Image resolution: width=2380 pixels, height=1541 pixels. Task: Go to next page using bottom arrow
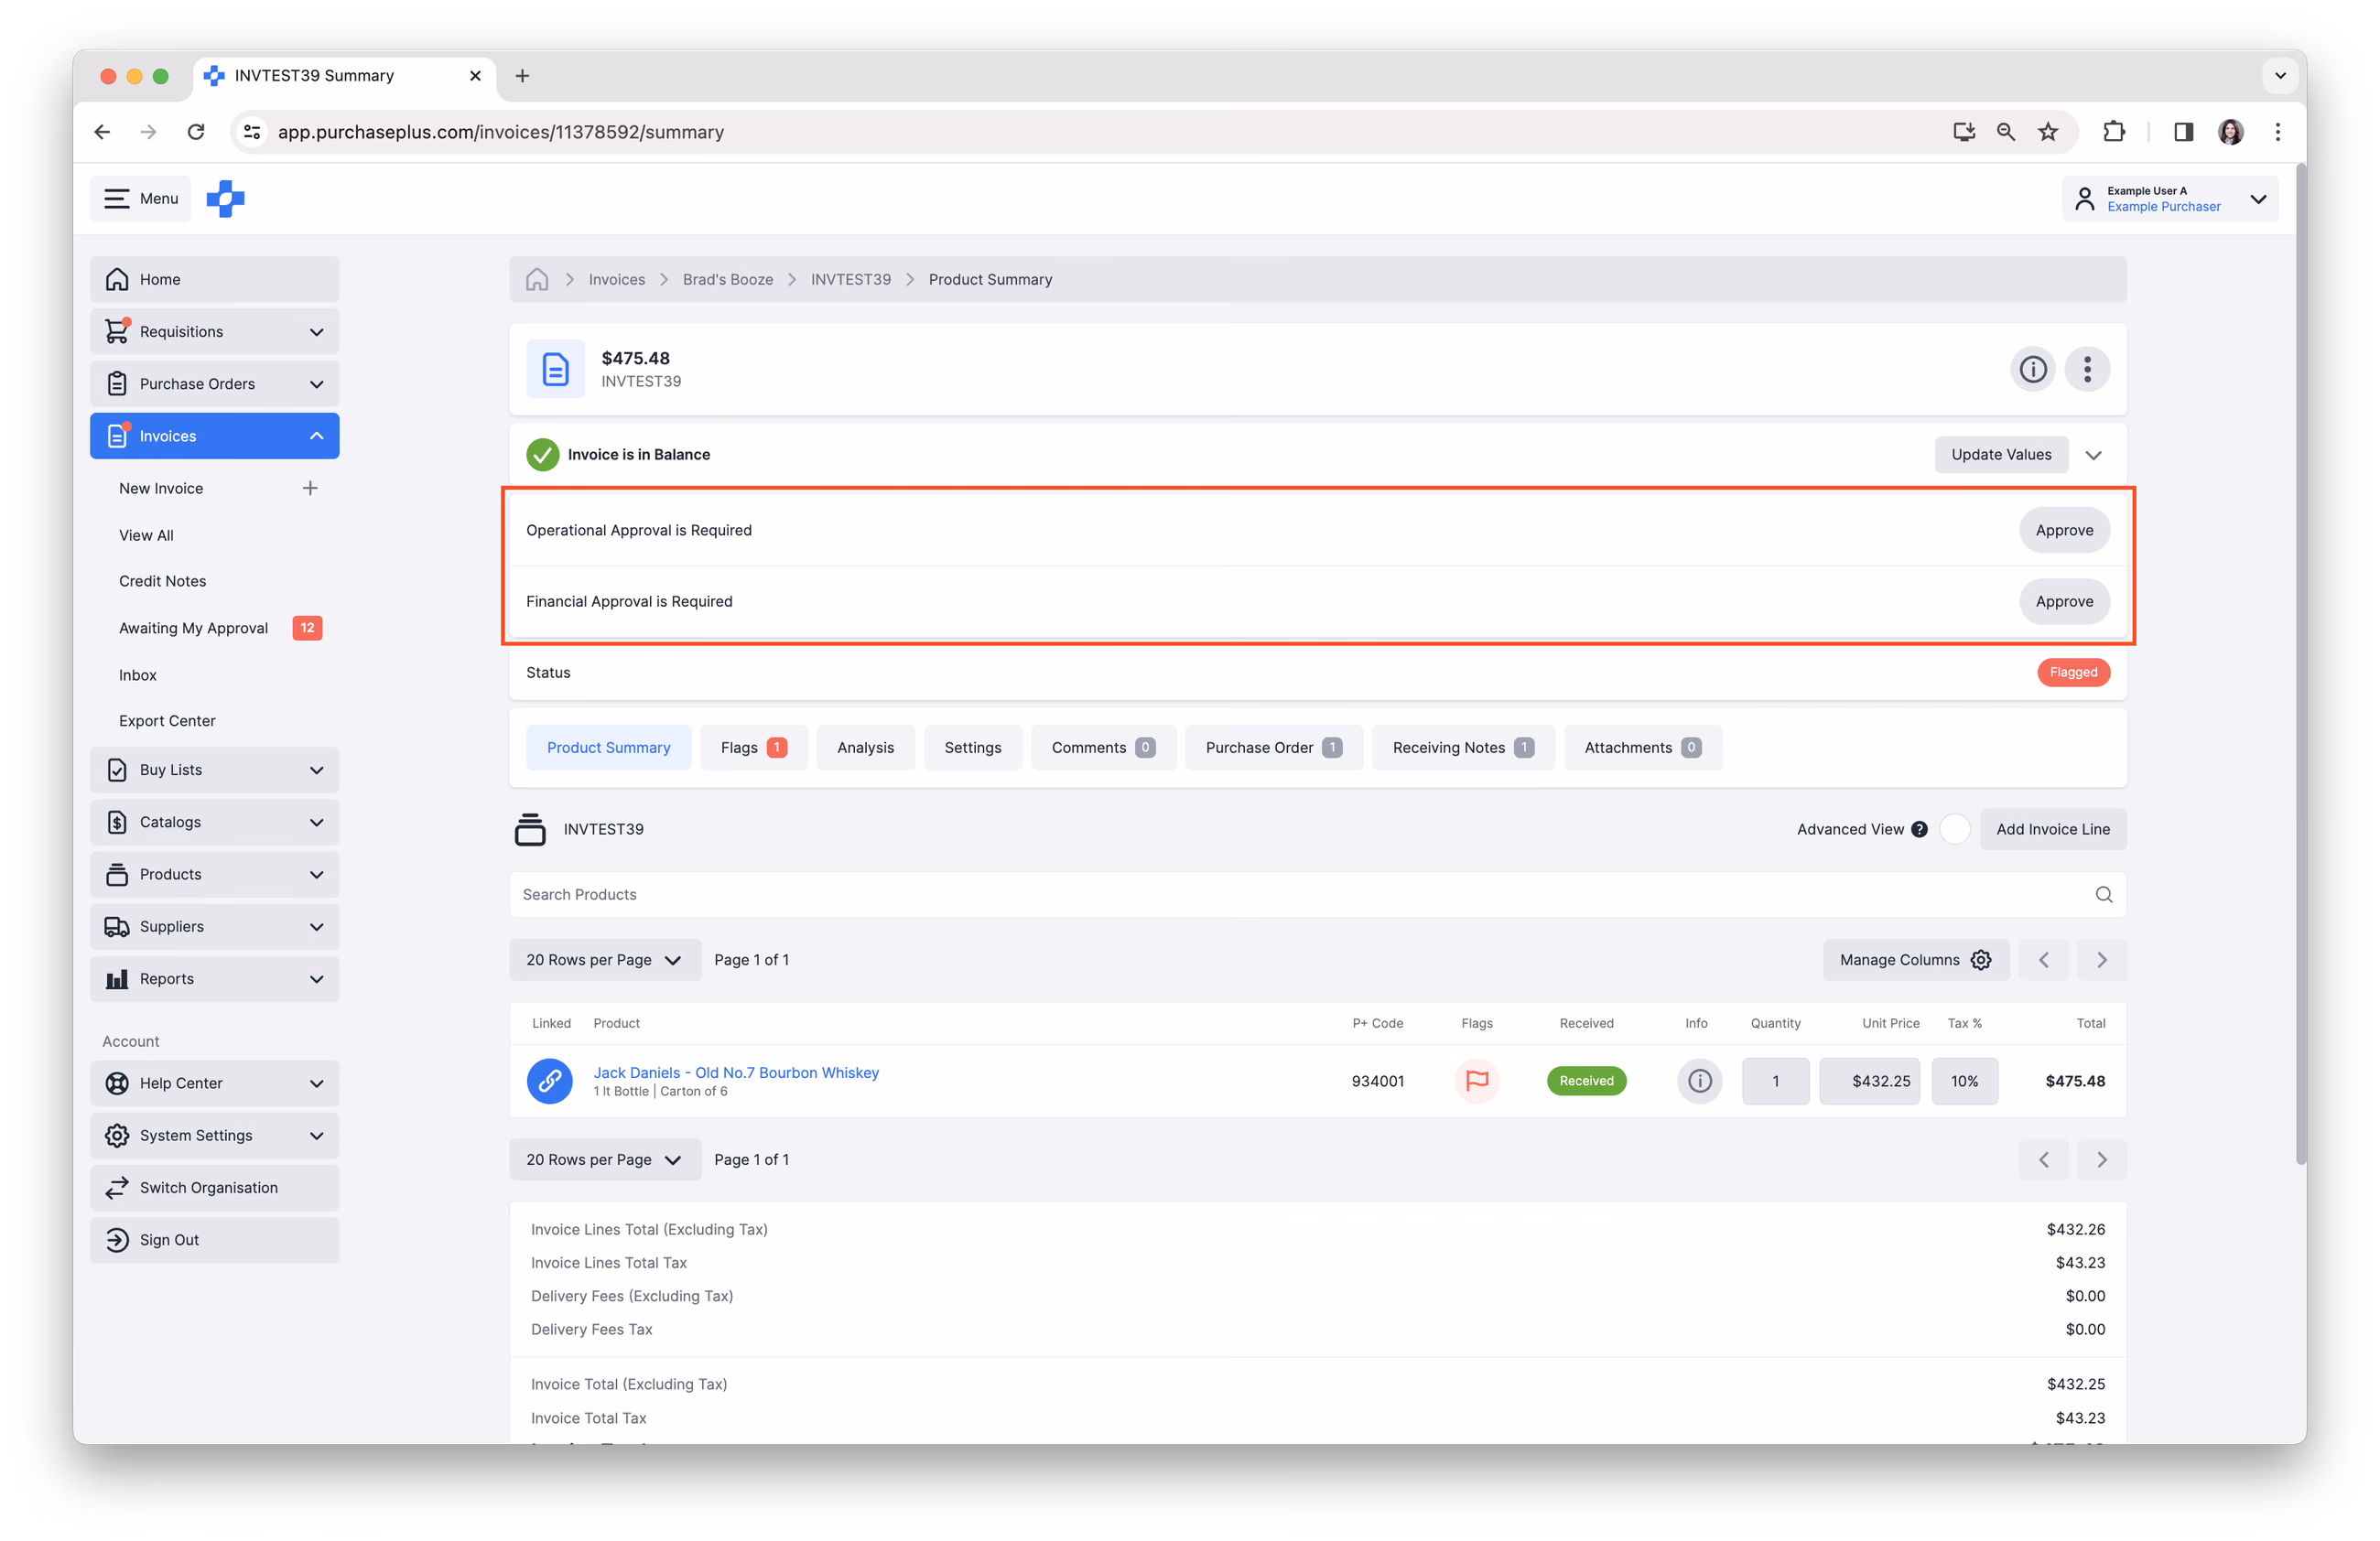point(2102,1160)
